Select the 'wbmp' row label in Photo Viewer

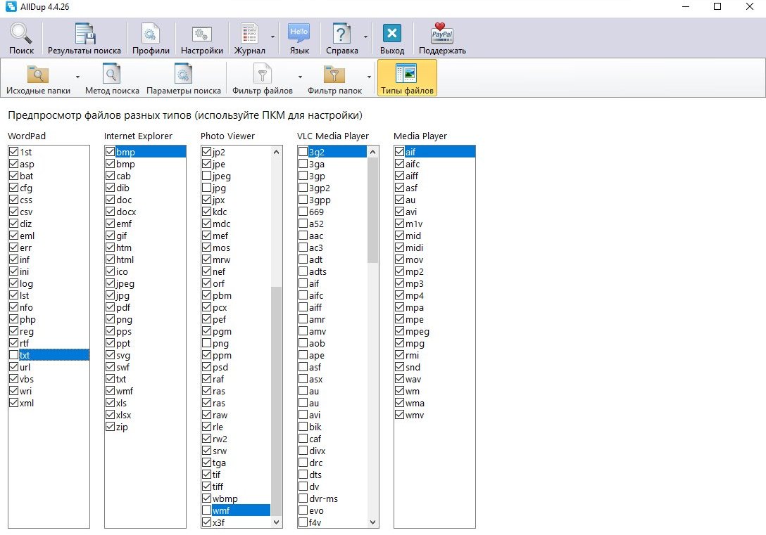(x=225, y=498)
